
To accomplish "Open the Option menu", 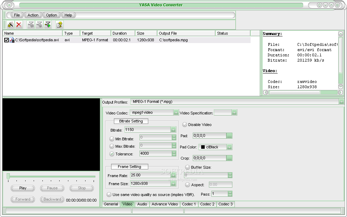I will click(x=51, y=15).
